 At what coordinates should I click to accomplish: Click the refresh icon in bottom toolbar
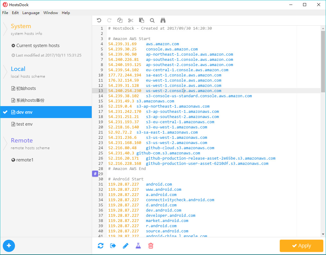point(101,246)
